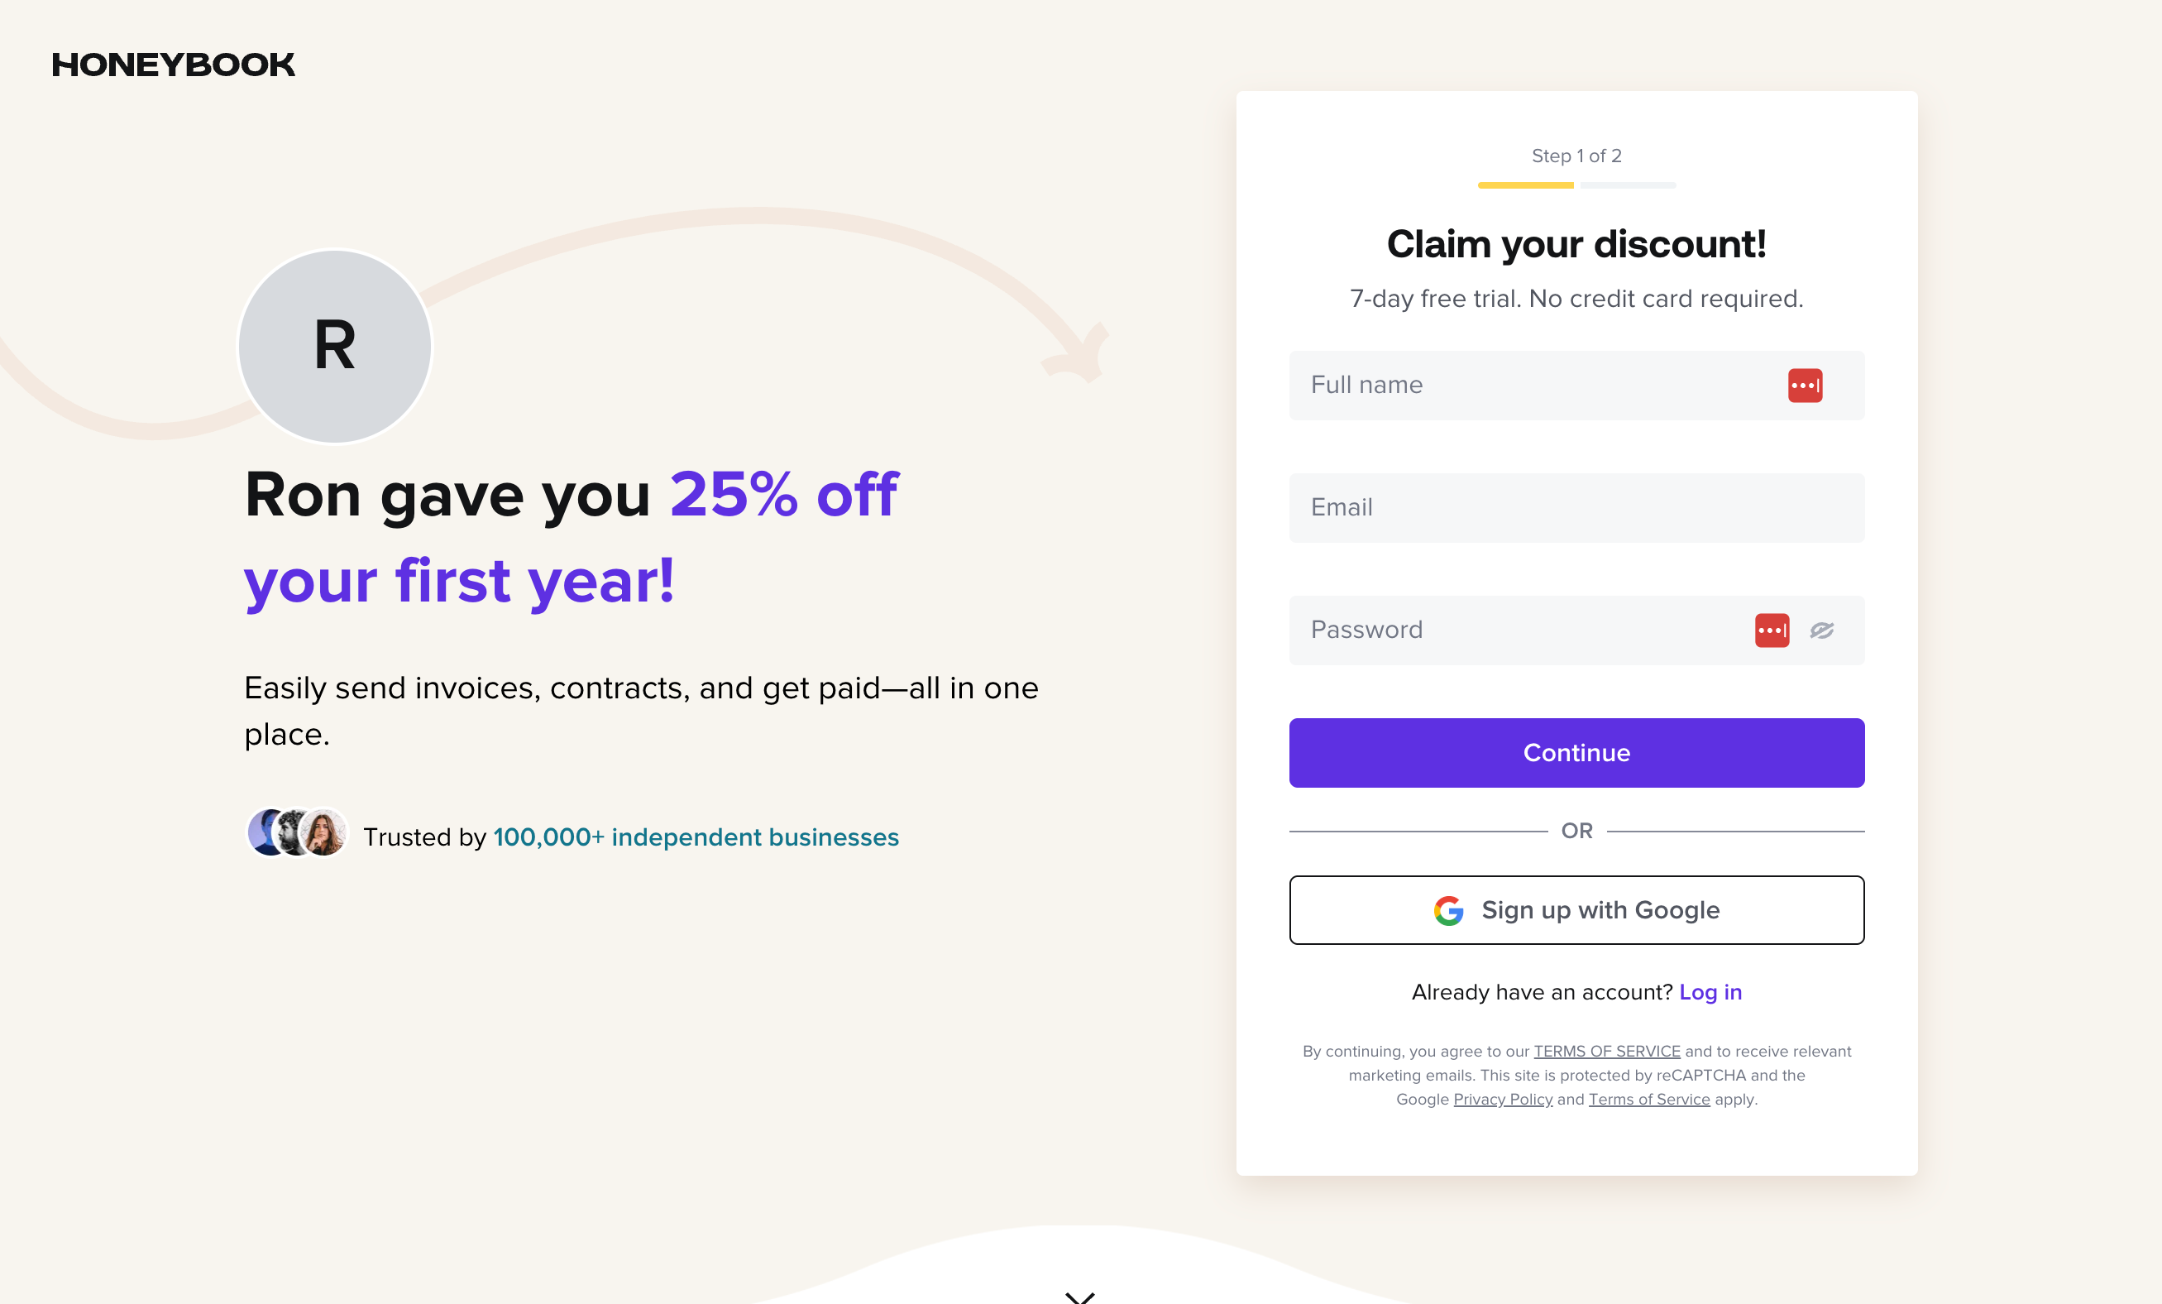Focus the Email input field
2162x1304 pixels.
pos(1576,508)
